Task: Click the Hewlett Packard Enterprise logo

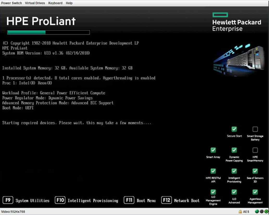Action: (x=237, y=22)
